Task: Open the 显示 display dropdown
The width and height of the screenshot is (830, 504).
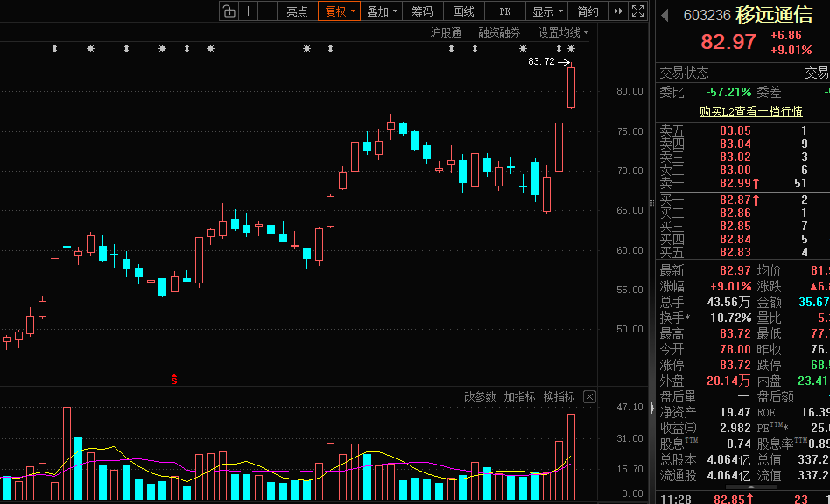Action: [547, 11]
